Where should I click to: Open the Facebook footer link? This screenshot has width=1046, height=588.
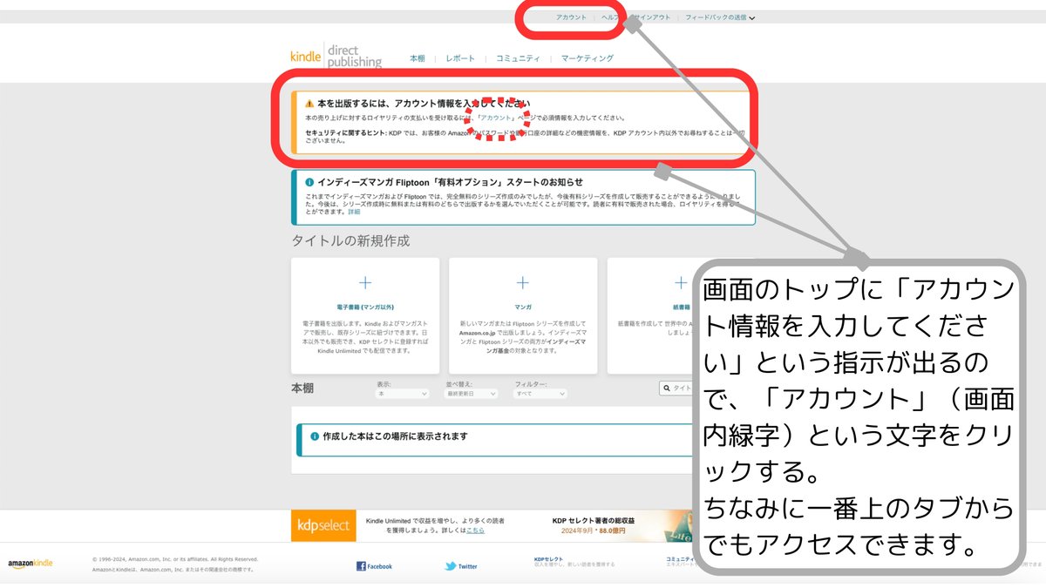(374, 566)
